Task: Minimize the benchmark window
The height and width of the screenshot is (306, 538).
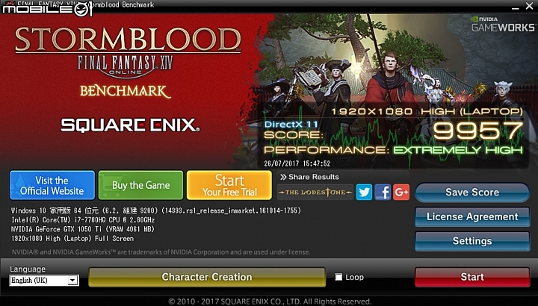Action: [x=515, y=7]
